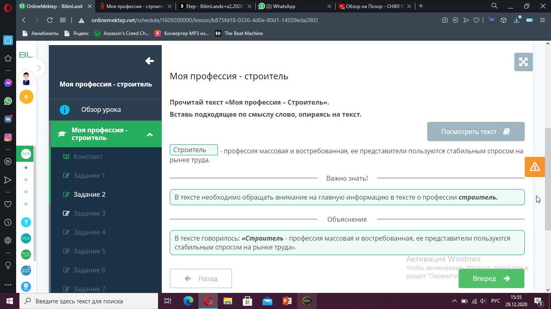The image size is (551, 309).
Task: Open the user avatar profile
Action: coord(26,78)
